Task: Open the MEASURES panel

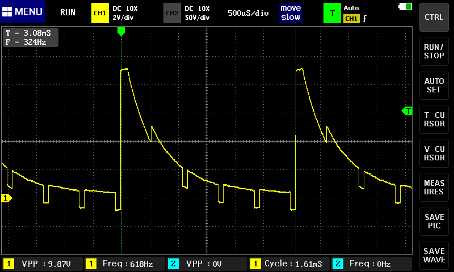Action: [434, 188]
